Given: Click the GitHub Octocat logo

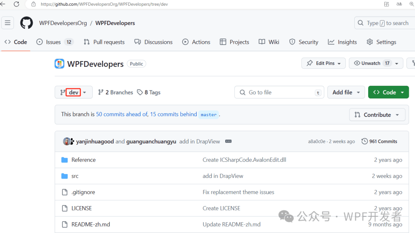Looking at the screenshot, I should tap(26, 23).
